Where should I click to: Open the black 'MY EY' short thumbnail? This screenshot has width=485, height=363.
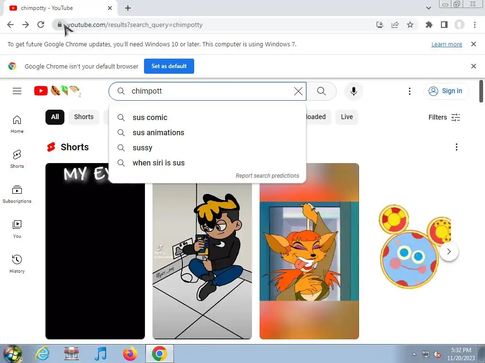pos(95,251)
